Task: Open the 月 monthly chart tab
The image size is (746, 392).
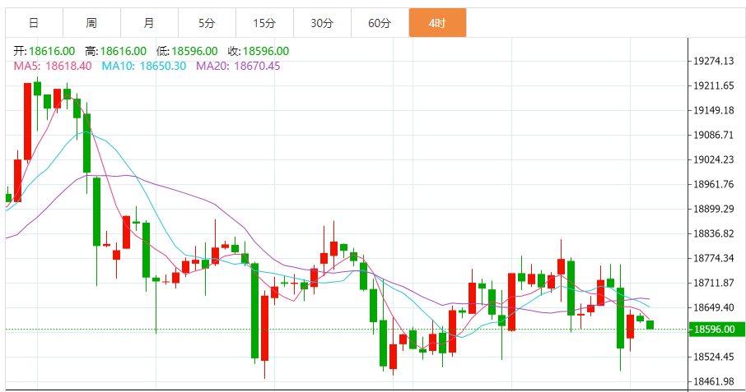Action: (x=149, y=23)
